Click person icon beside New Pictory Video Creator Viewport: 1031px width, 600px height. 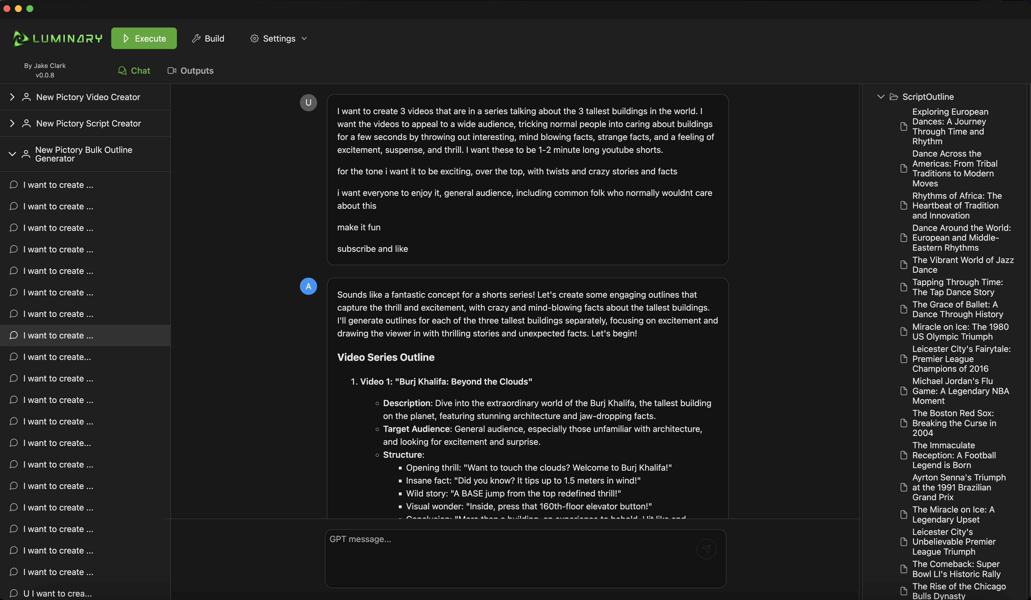click(x=27, y=97)
